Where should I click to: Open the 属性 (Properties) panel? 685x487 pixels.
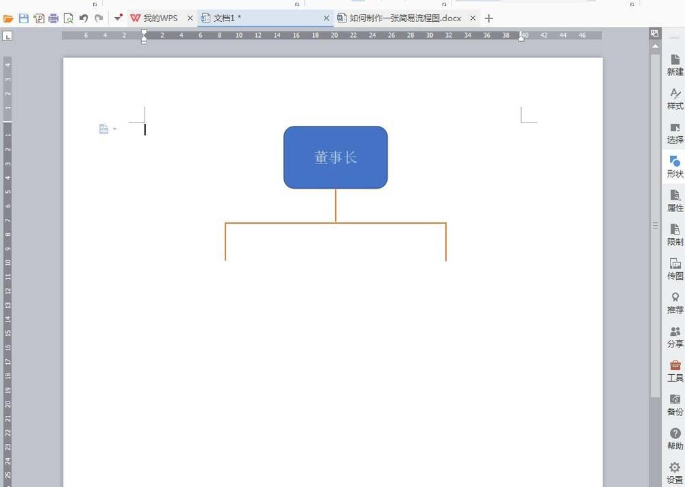pyautogui.click(x=674, y=201)
